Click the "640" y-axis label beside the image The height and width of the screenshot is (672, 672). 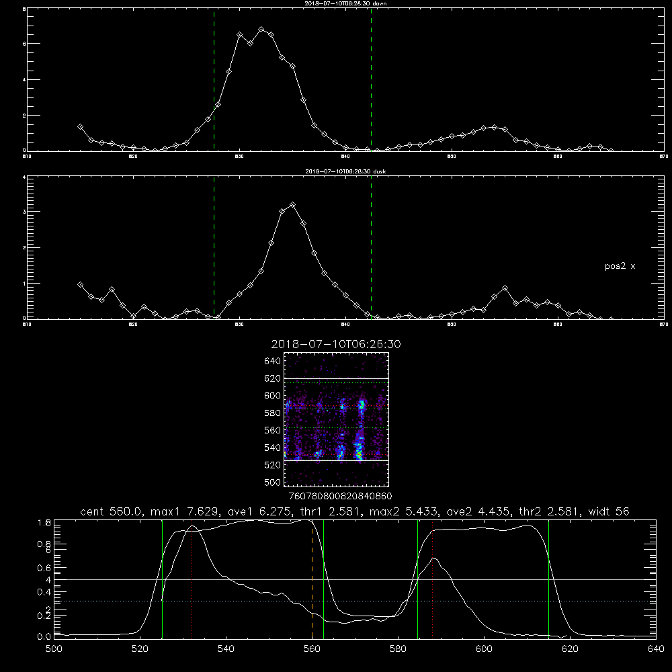(273, 362)
